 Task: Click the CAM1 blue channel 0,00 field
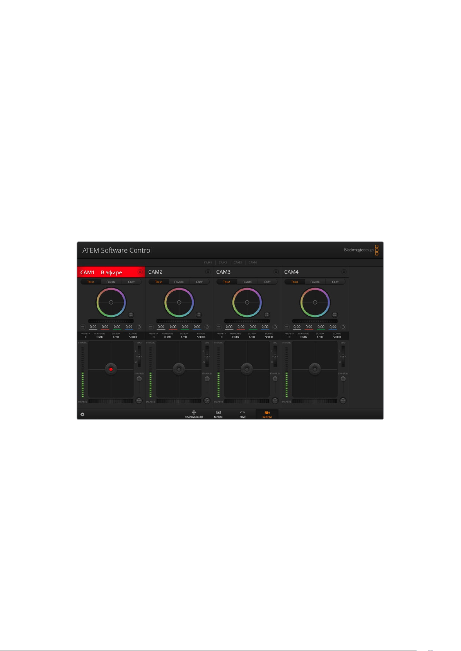coord(129,327)
